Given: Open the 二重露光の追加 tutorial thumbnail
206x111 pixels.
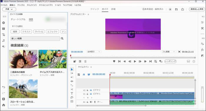Looking at the screenshot, I should pyautogui.click(x=23, y=59).
